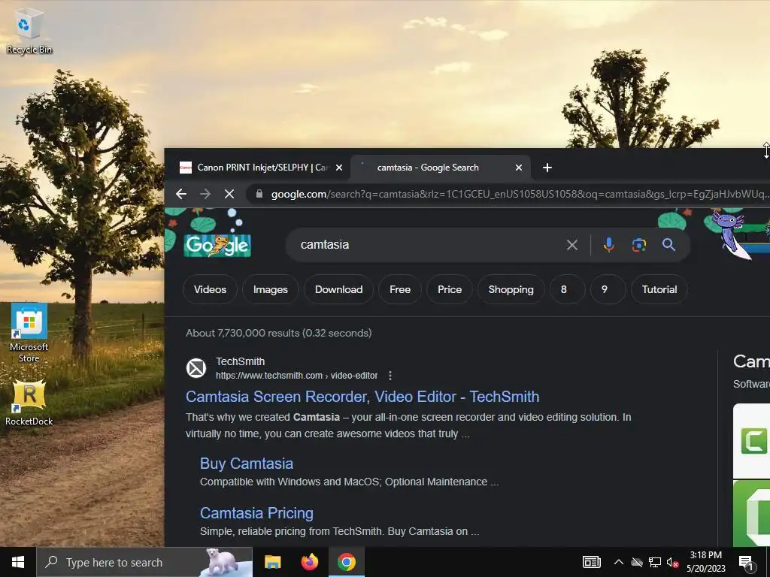Filter results by Images
770x577 pixels.
[271, 289]
